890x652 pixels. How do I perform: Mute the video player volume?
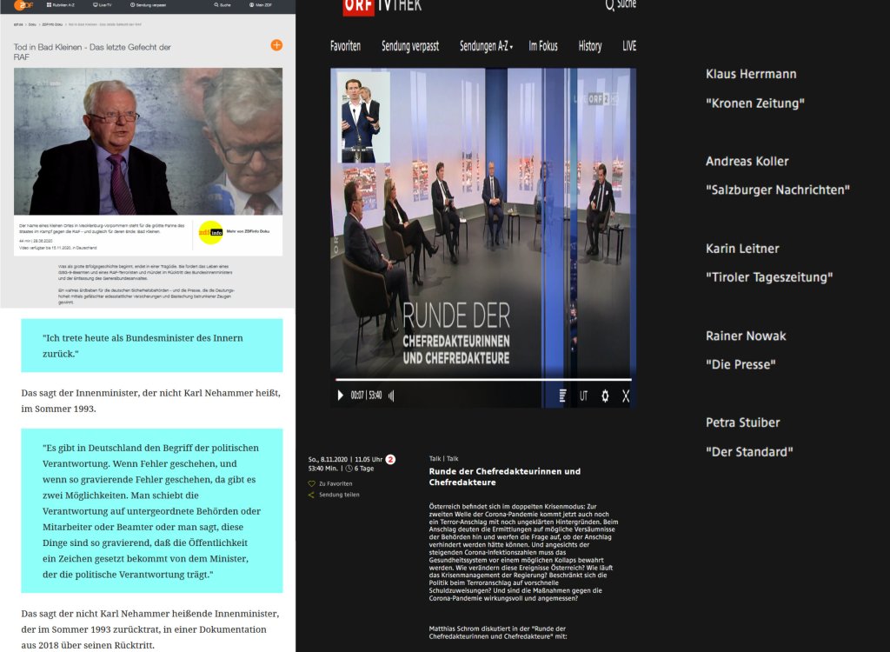click(x=391, y=396)
